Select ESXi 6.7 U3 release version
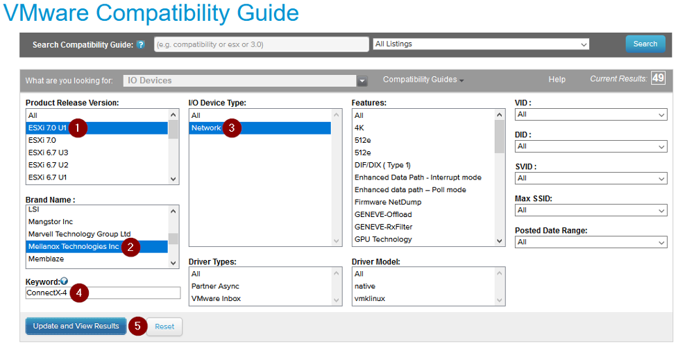This screenshot has height=346, width=678. pyautogui.click(x=97, y=153)
